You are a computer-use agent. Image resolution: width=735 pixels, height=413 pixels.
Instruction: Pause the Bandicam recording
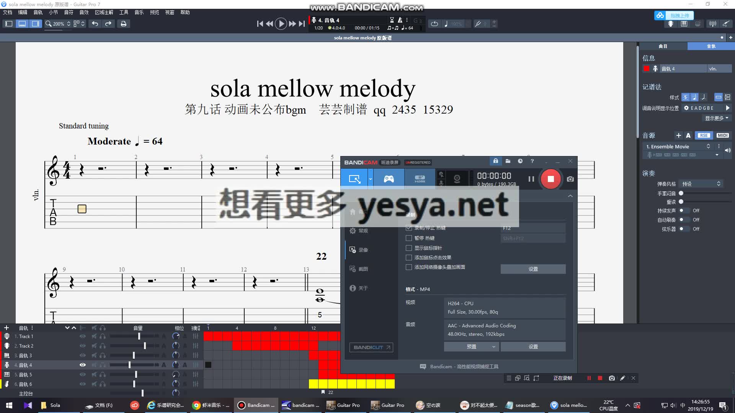(531, 179)
